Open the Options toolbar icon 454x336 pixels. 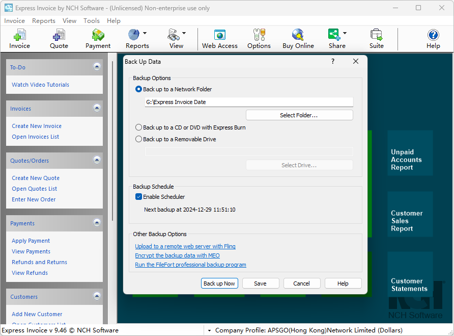(259, 39)
